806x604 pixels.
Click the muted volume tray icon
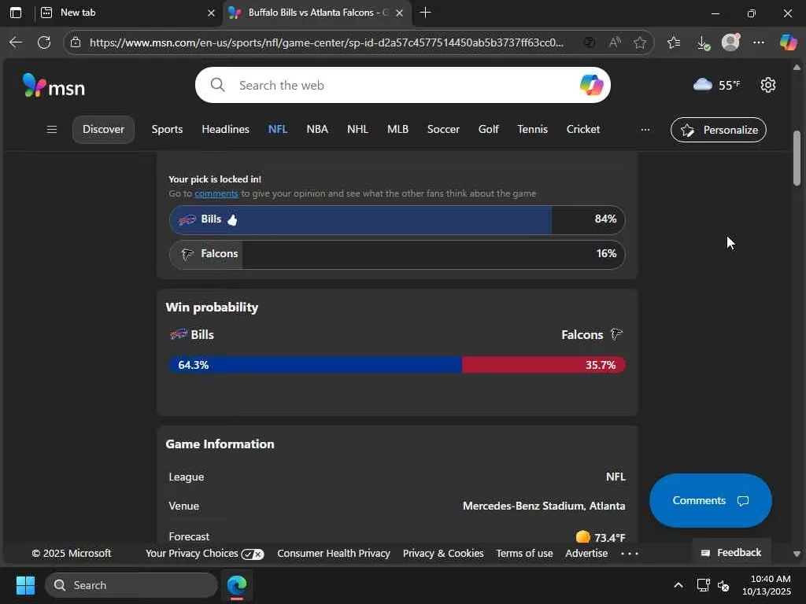723,585
